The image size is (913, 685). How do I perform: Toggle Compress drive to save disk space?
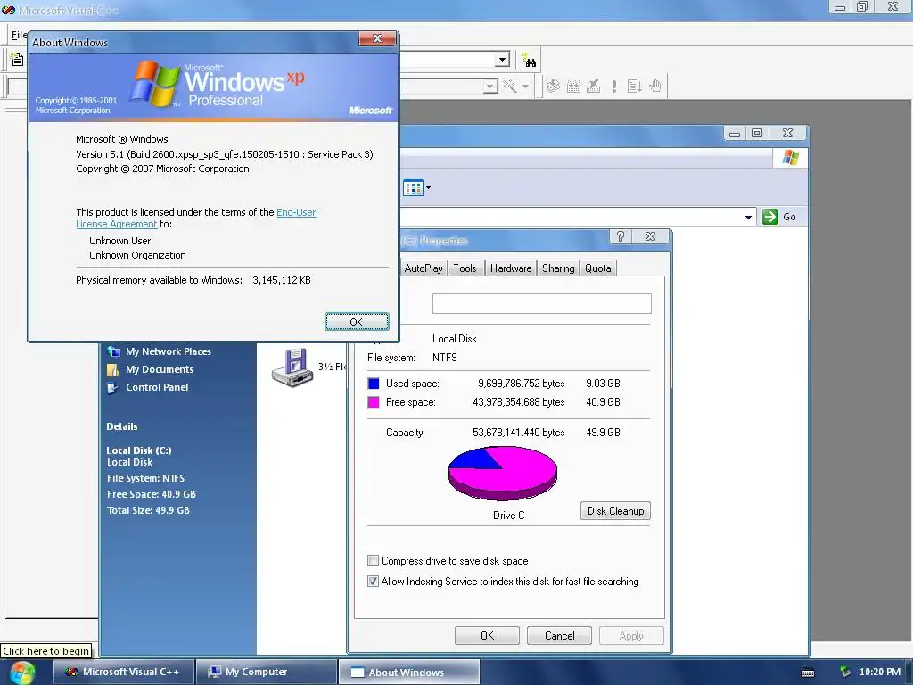click(x=374, y=561)
